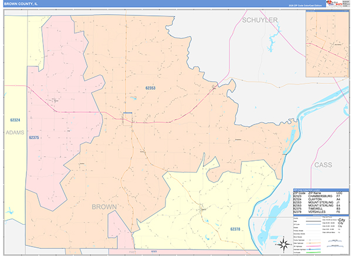Click the compass rose icon
This screenshot has width=352, height=256.
tap(283, 244)
